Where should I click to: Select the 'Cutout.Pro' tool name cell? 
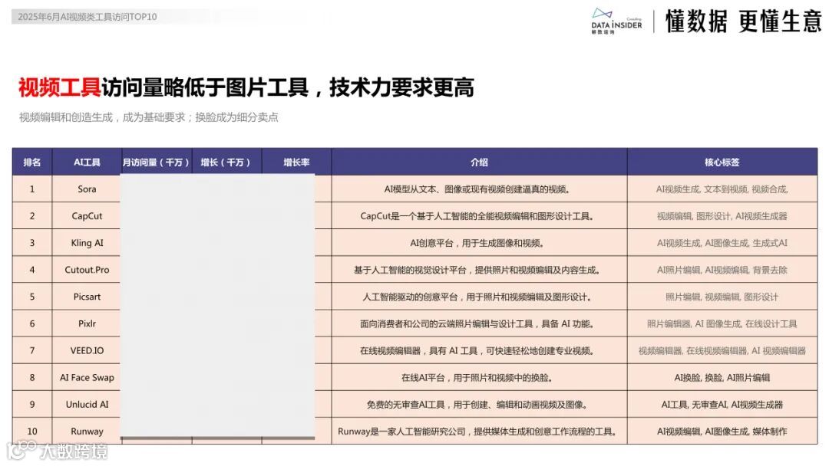[x=87, y=270]
